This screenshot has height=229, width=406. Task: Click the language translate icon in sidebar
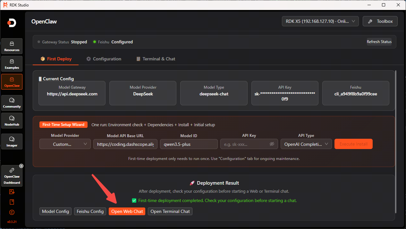(x=12, y=192)
